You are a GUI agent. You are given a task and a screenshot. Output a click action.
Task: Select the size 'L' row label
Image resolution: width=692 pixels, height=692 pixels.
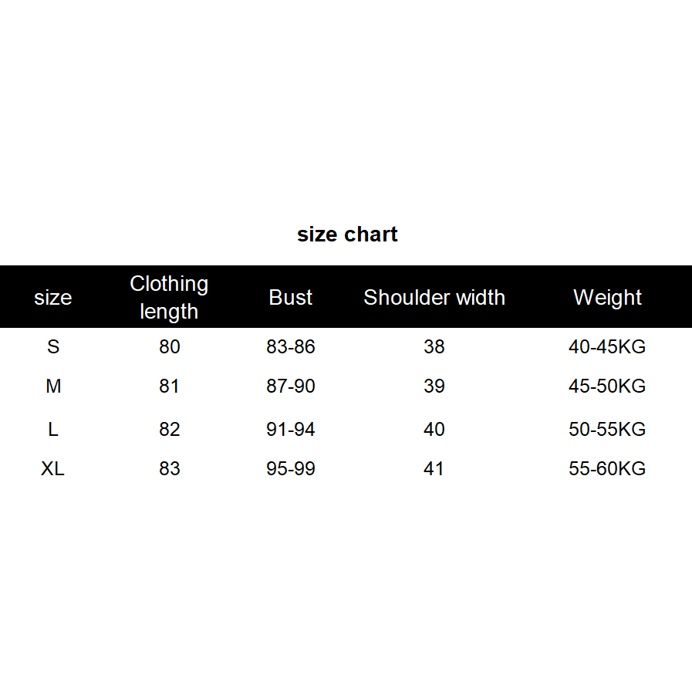click(x=53, y=430)
